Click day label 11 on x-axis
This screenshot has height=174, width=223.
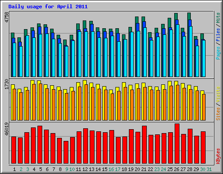point(78,169)
